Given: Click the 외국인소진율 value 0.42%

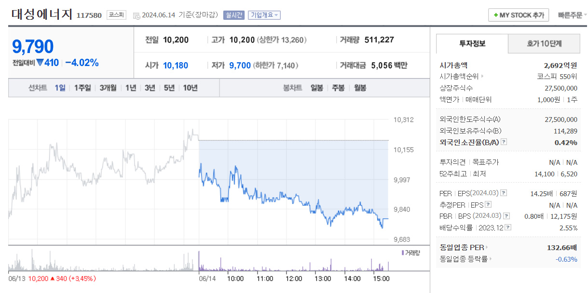Looking at the screenshot, I should pos(566,142).
